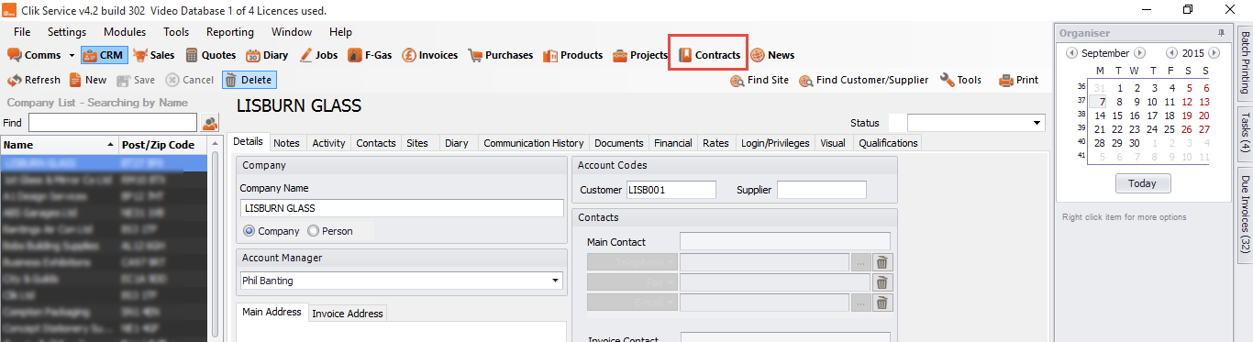Delete the Fax contact row

click(882, 282)
